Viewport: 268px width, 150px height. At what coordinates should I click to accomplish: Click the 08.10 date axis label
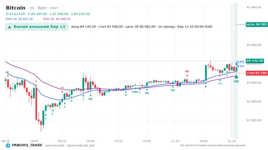click(x=5, y=141)
